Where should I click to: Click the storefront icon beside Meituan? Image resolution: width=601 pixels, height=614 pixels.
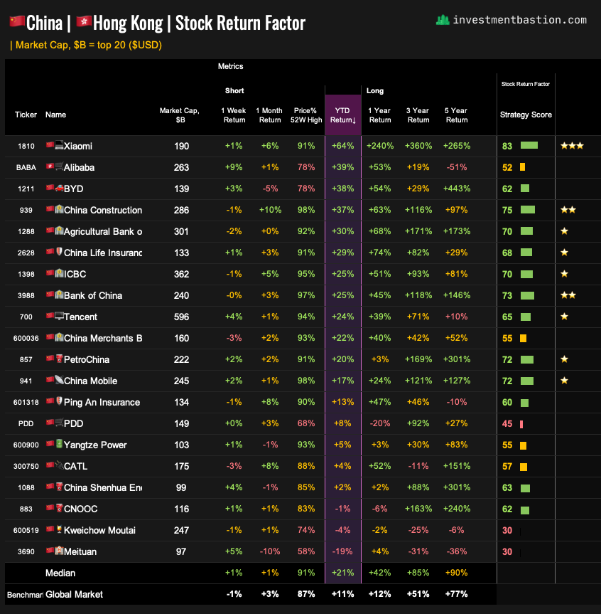coord(59,551)
